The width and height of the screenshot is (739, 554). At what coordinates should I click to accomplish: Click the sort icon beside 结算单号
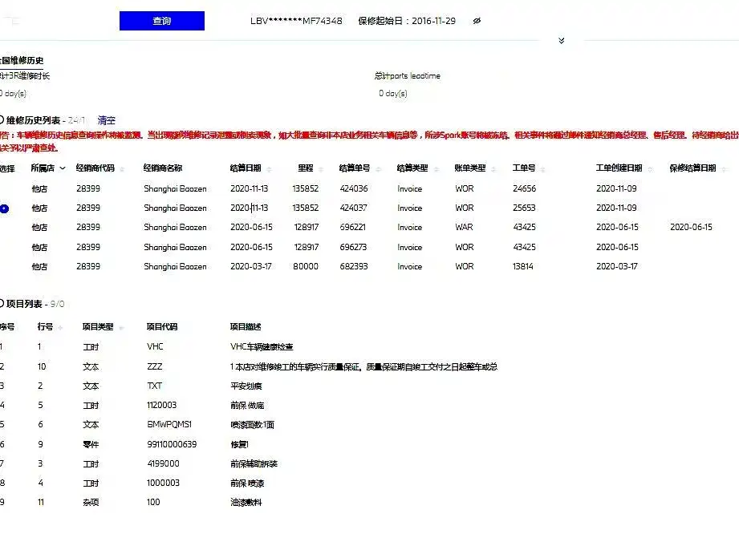coord(378,169)
